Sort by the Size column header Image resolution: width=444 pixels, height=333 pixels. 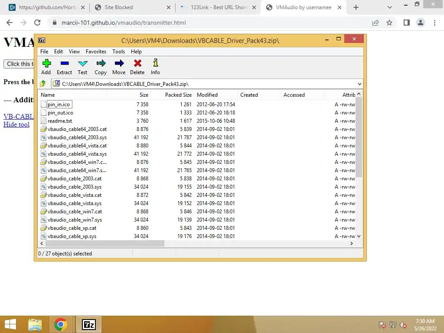[x=129, y=95]
